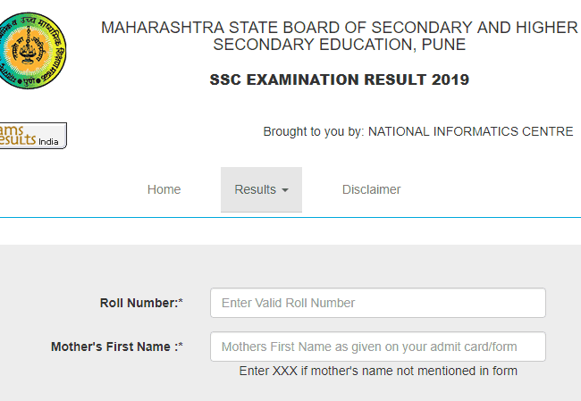Click the 'Enter XXX' hint text
581x401 pixels.
pyautogui.click(x=378, y=371)
